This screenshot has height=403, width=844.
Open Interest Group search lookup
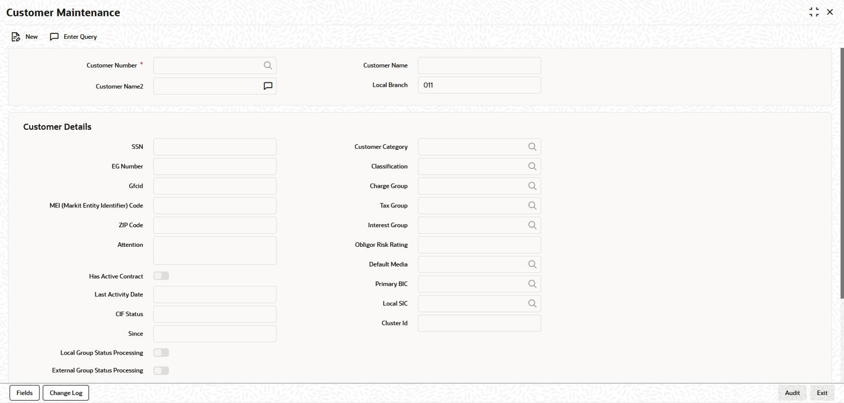532,225
